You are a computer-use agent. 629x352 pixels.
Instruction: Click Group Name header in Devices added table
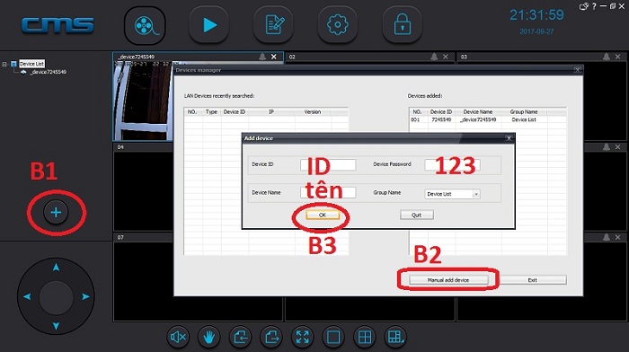[524, 112]
